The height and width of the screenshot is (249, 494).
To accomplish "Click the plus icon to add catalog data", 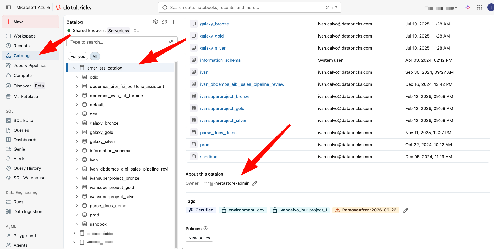I will pos(174,22).
